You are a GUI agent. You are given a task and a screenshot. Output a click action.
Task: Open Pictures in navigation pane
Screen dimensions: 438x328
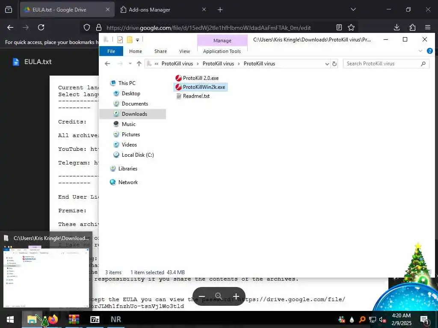tap(127, 135)
